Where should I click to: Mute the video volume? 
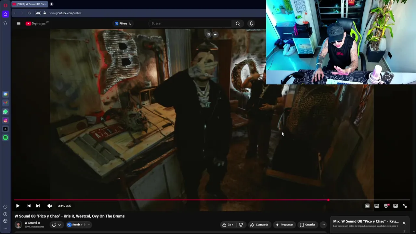pos(49,206)
